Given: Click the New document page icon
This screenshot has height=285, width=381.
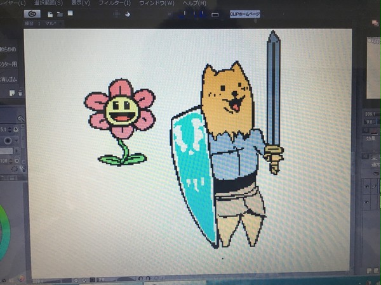Looking at the screenshot, I should pyautogui.click(x=50, y=15).
